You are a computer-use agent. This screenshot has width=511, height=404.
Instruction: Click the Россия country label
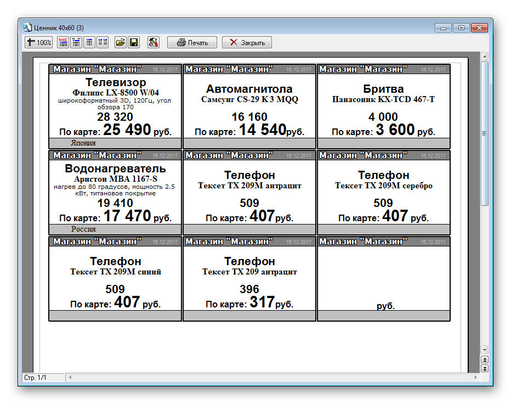pos(83,229)
